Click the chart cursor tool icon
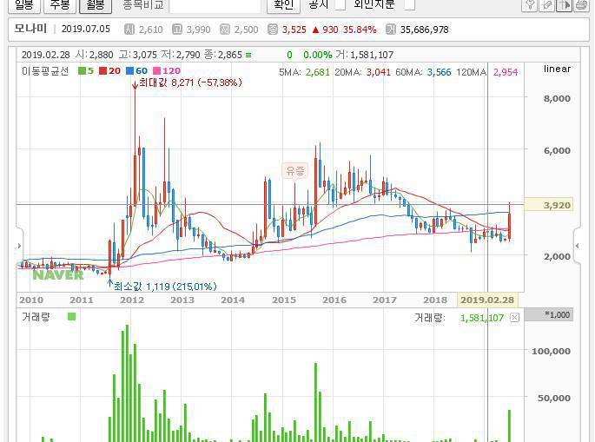The image size is (595, 442). pos(565,4)
